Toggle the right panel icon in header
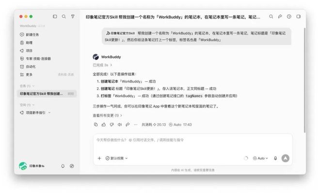The image size is (320, 193). (x=298, y=16)
